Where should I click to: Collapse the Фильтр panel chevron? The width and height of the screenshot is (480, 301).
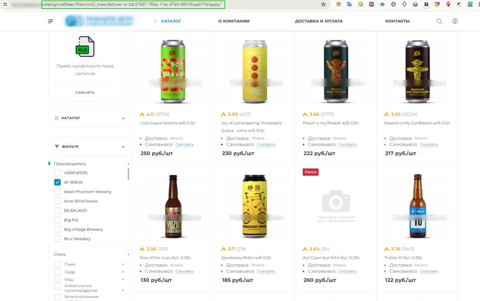click(123, 147)
